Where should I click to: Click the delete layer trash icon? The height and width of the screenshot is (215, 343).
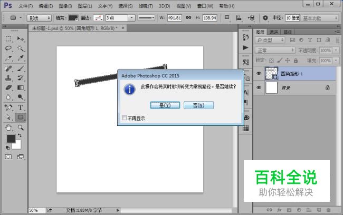pos(328,210)
